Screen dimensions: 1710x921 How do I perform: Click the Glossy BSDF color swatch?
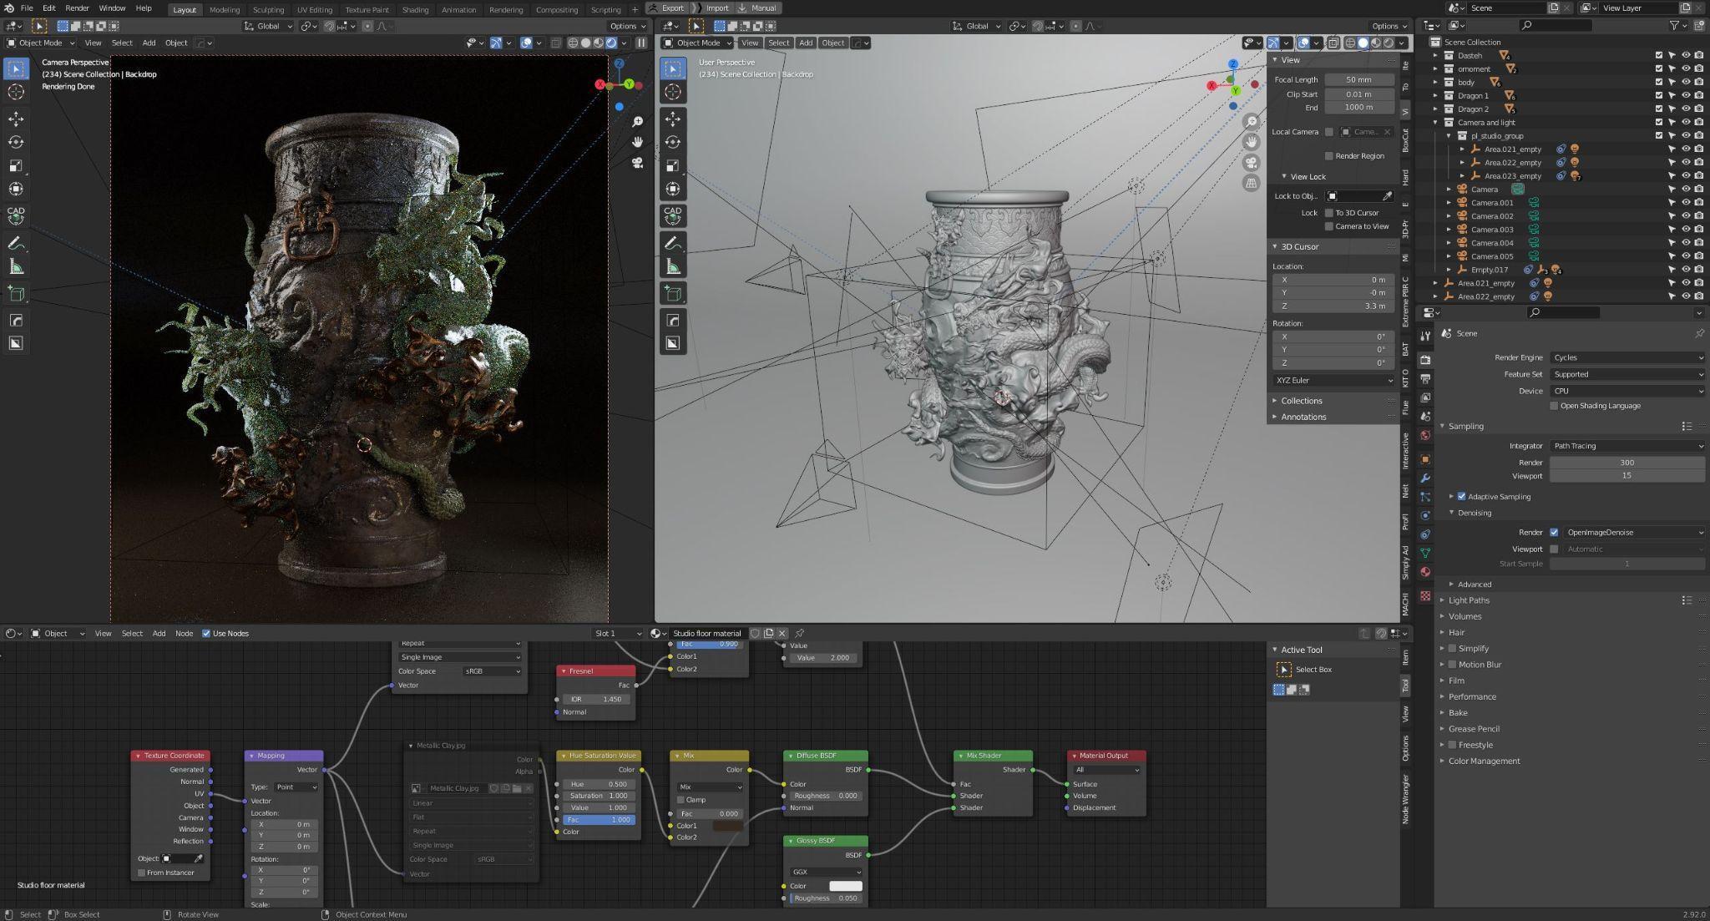pyautogui.click(x=845, y=886)
